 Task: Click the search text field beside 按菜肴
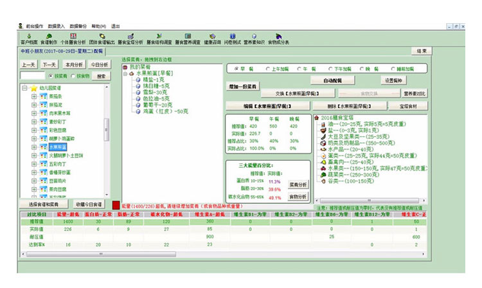(30, 76)
